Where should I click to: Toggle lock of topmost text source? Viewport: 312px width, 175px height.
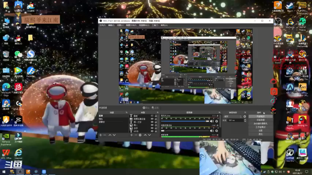pyautogui.click(x=156, y=115)
